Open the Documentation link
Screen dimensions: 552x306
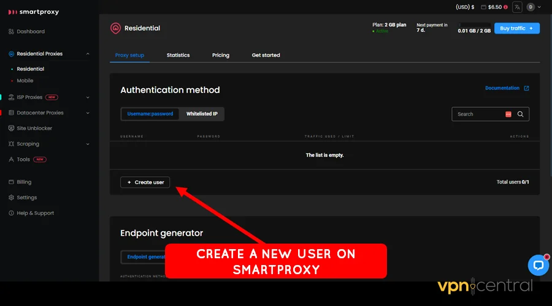pyautogui.click(x=502, y=88)
